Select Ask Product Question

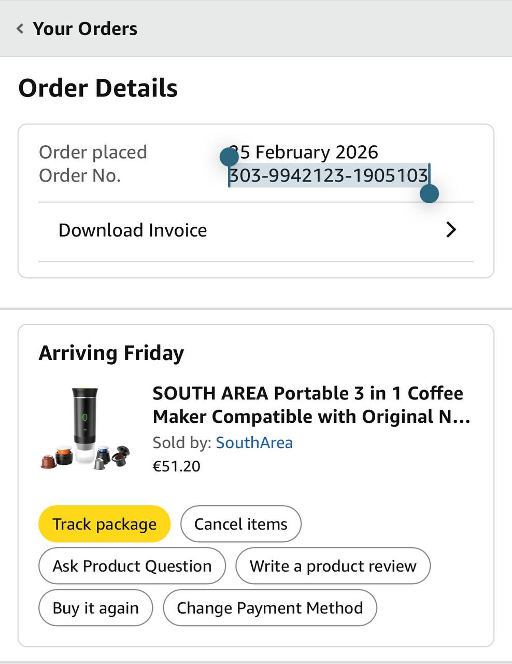(x=132, y=566)
